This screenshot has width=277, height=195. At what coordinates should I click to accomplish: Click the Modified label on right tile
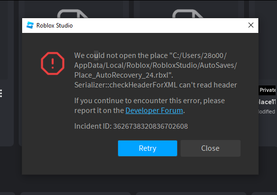pos(267,111)
